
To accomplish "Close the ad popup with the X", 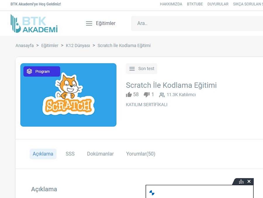I will pyautogui.click(x=249, y=181).
